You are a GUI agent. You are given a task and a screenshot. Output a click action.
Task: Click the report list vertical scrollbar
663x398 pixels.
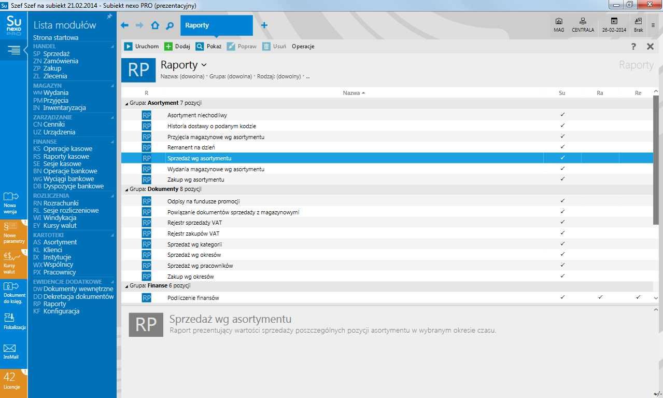(x=656, y=160)
